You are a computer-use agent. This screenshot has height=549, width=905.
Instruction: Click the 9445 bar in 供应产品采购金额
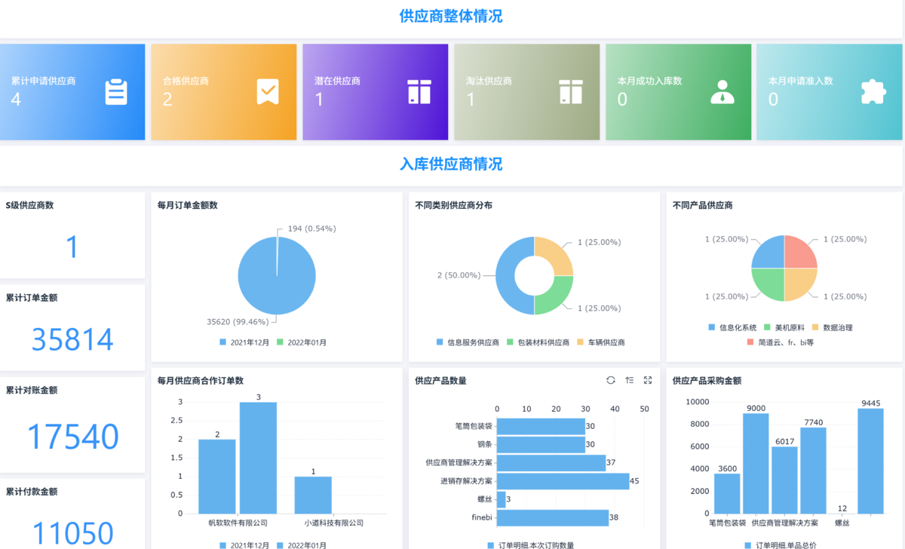point(870,461)
